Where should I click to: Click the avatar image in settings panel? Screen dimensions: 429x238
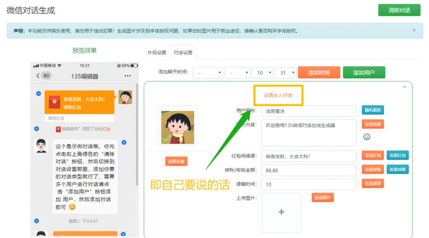(x=178, y=127)
